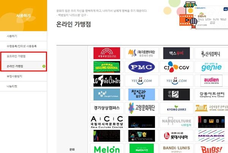The width and height of the screenshot is (228, 153).
Task: Select 오프라인 가맹점 in the sidebar
Action: (24, 56)
